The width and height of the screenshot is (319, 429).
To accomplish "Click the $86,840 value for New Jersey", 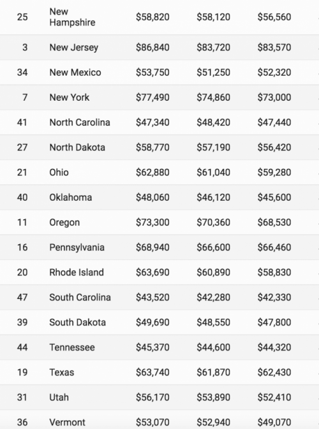I will tap(152, 47).
